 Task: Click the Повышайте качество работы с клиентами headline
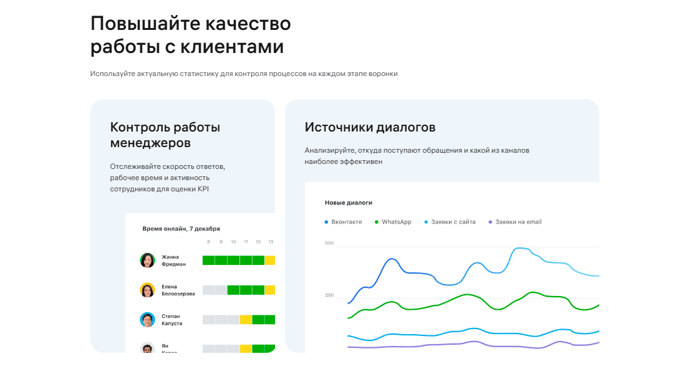(x=190, y=35)
